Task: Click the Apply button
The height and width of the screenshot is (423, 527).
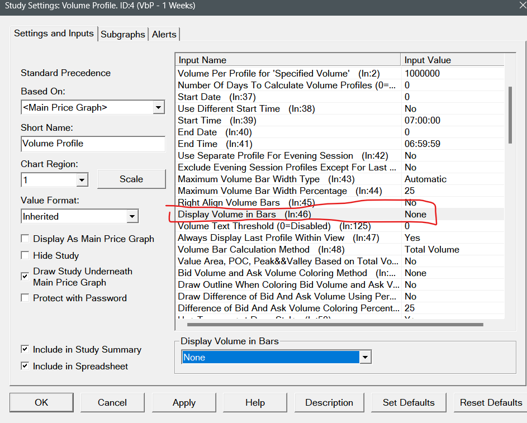Action: [184, 402]
